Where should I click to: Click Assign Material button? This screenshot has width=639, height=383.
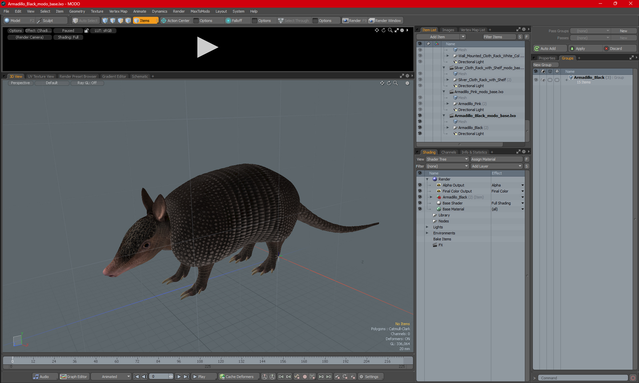[x=497, y=159]
